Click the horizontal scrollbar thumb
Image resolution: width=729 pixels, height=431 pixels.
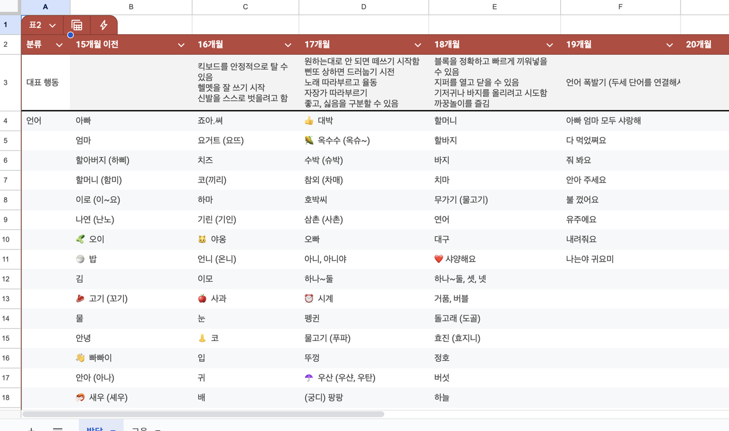pos(203,414)
